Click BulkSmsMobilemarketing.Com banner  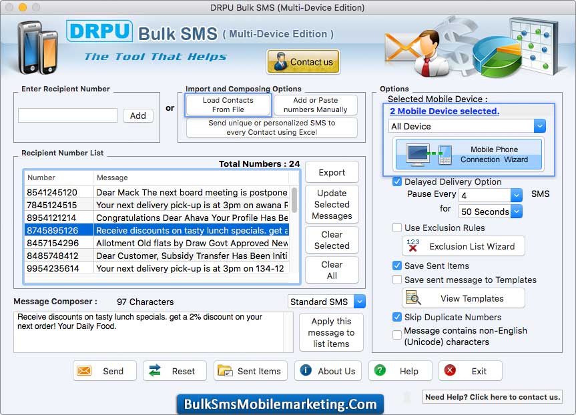click(280, 404)
